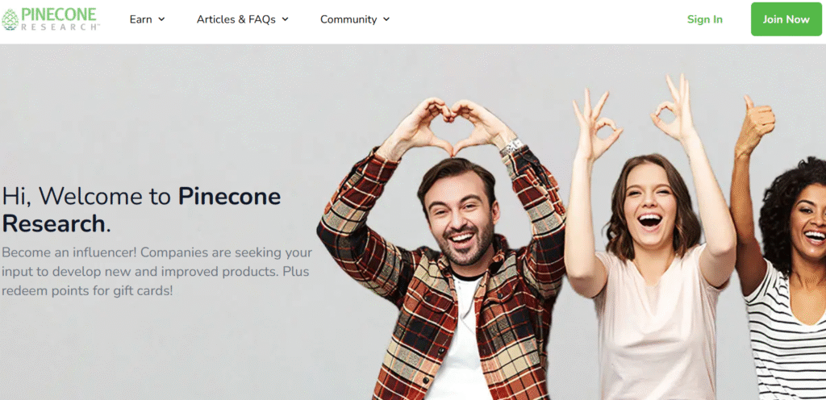The image size is (826, 400).
Task: Click the silver wristwatch on man's wrist
Action: coord(511,148)
